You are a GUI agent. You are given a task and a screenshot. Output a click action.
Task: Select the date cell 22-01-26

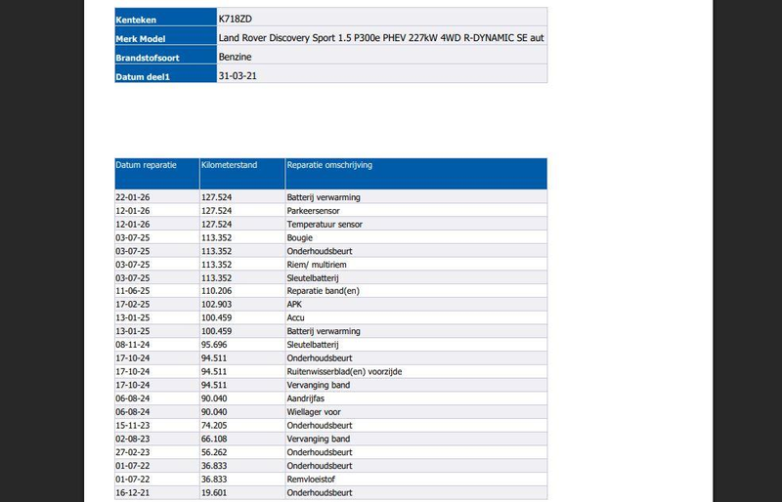[133, 197]
